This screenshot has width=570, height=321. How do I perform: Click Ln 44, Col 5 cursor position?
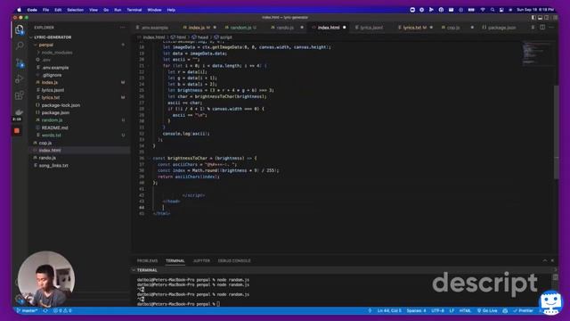(x=389, y=311)
